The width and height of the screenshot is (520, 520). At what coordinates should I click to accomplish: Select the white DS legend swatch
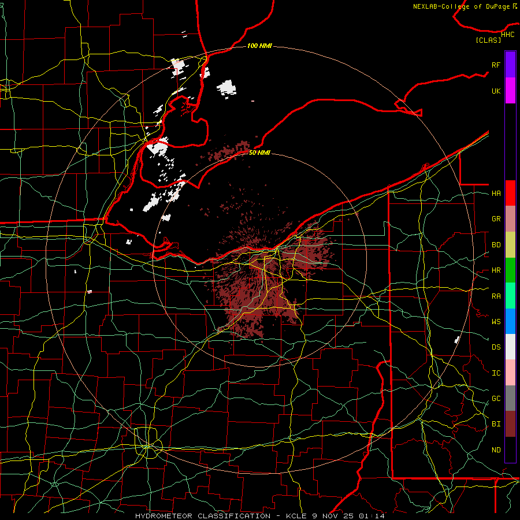[x=510, y=347]
